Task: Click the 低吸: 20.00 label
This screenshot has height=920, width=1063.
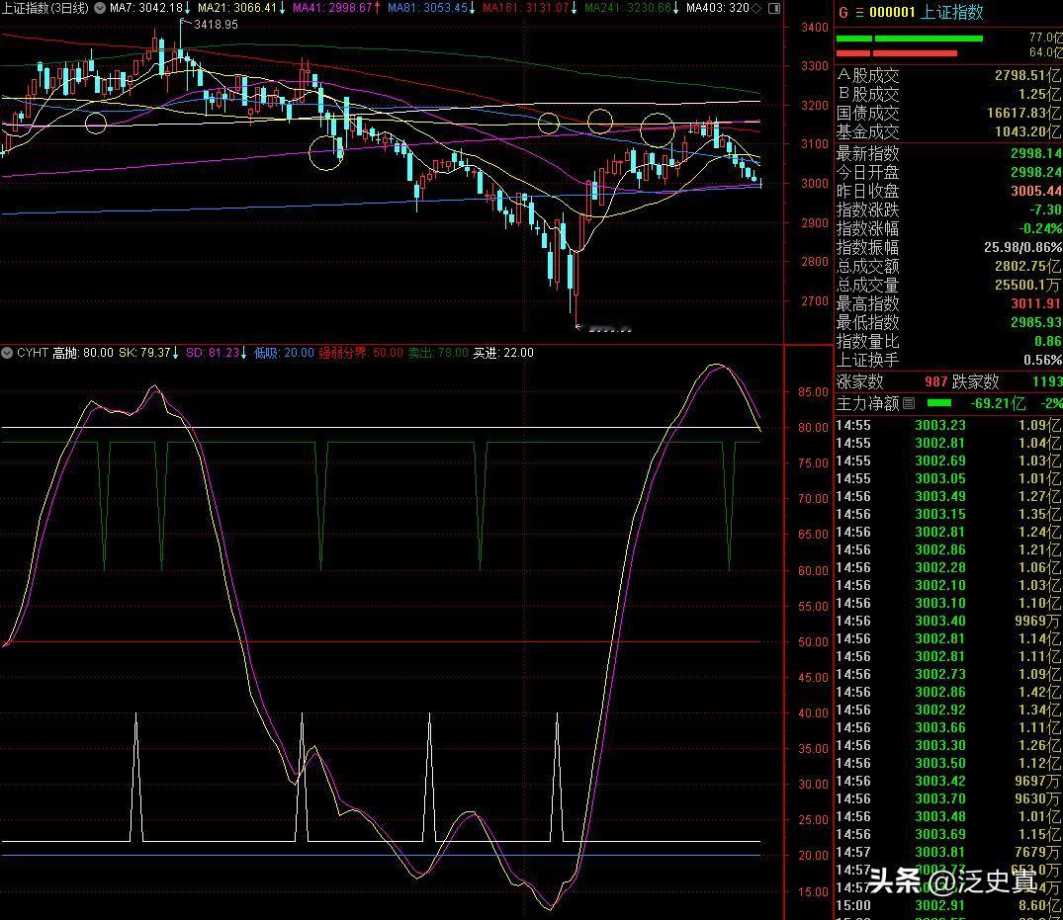Action: click(284, 353)
